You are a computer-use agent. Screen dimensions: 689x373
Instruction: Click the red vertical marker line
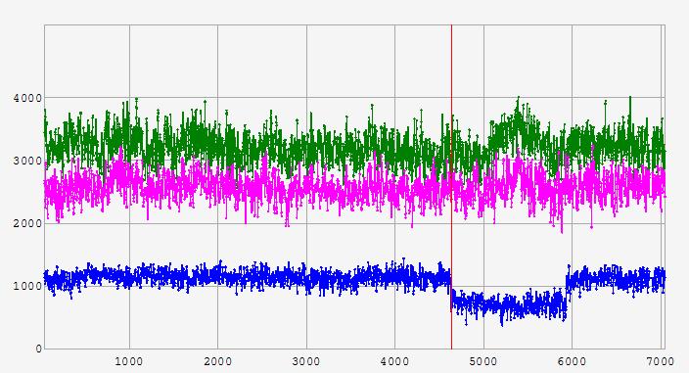click(451, 187)
